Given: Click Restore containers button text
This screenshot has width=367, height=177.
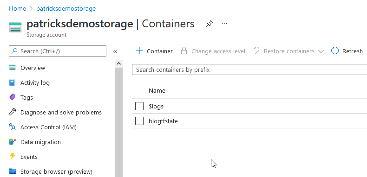Looking at the screenshot, I should 289,51.
